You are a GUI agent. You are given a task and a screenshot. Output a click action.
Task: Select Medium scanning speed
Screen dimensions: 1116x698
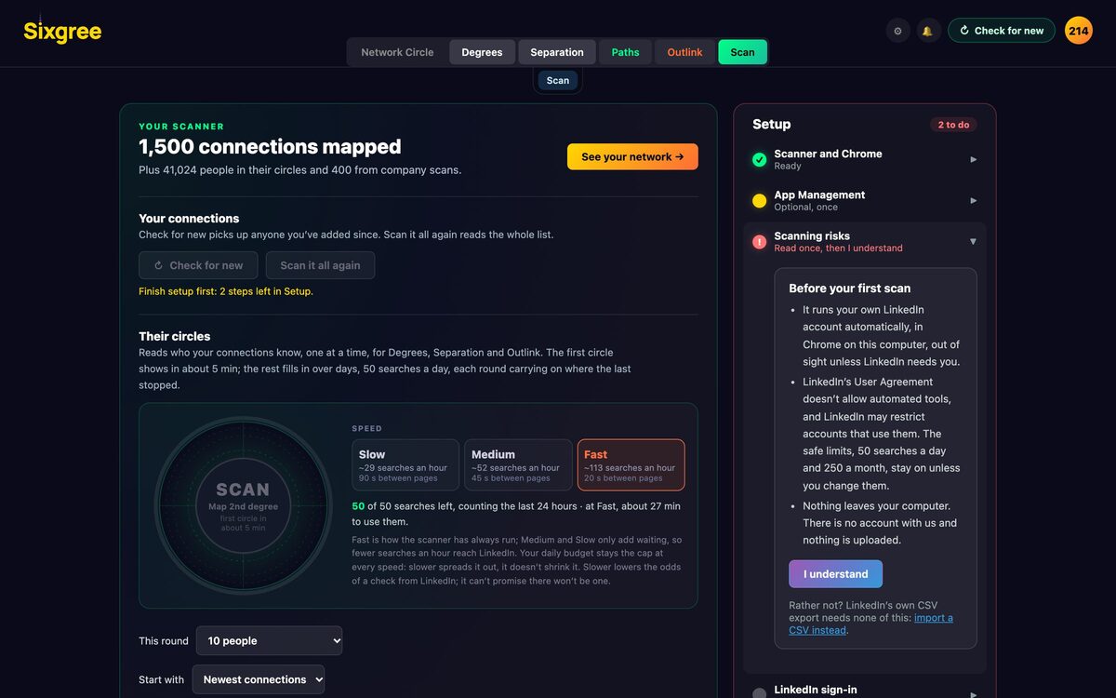pos(518,465)
